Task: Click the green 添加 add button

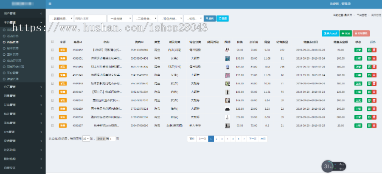Action: click(345, 33)
